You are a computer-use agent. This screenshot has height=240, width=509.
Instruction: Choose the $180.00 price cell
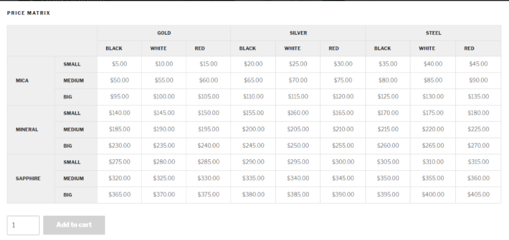[478, 113]
